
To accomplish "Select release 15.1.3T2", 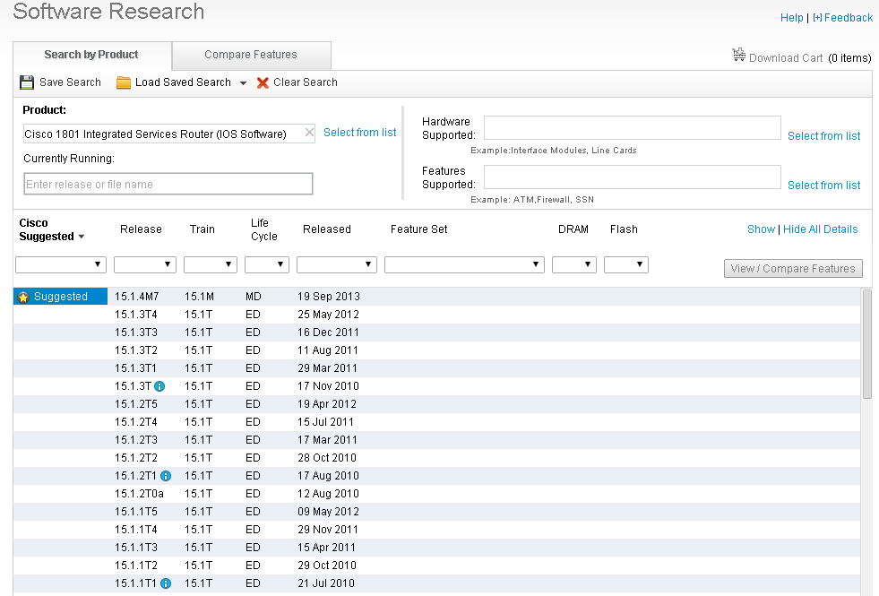I will (436, 350).
